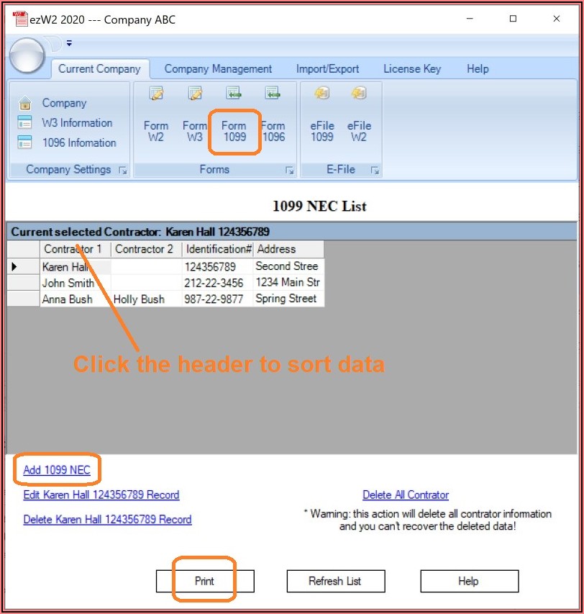Viewport: 584px width, 614px height.
Task: Click the Add 1099 NEC link
Action: coord(57,470)
